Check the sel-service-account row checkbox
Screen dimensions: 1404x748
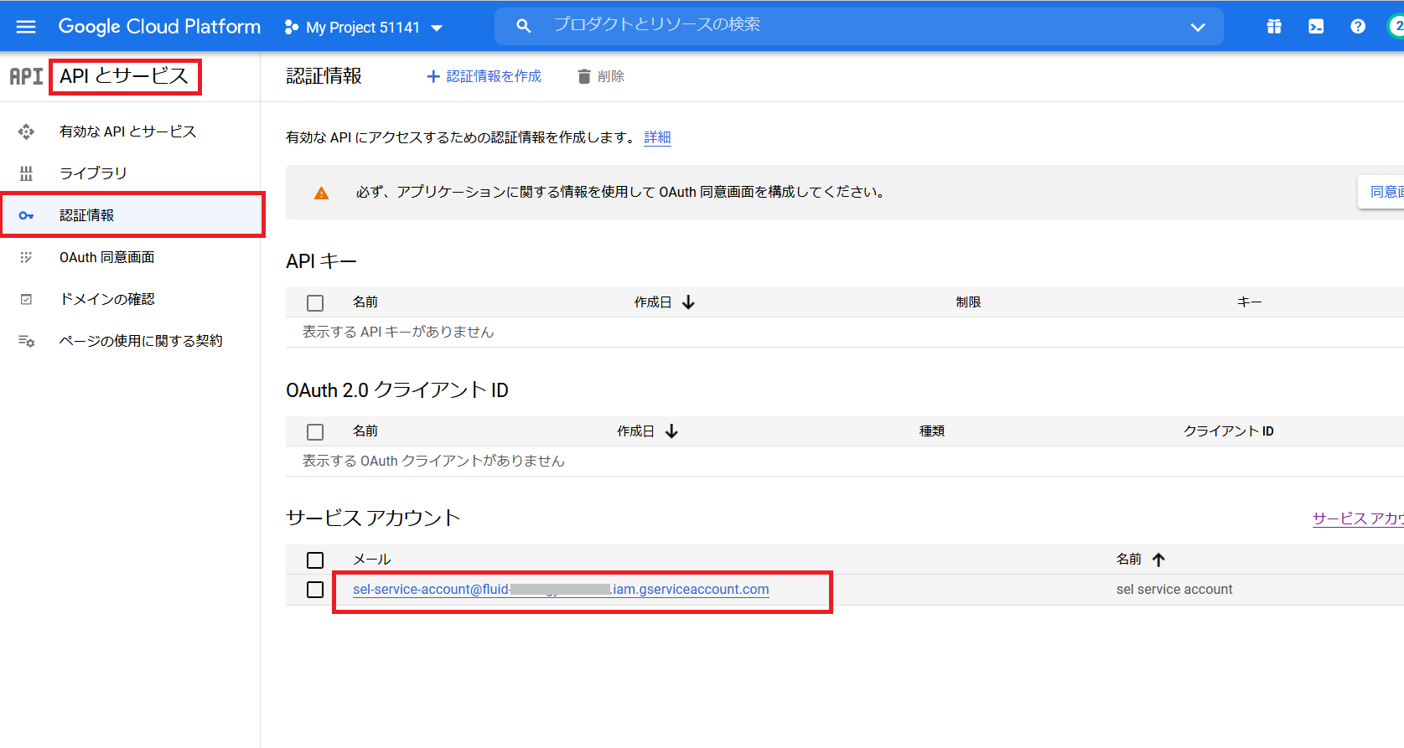coord(315,590)
